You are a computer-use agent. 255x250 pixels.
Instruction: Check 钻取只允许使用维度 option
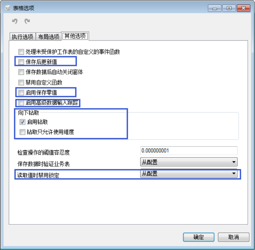pyautogui.click(x=22, y=132)
